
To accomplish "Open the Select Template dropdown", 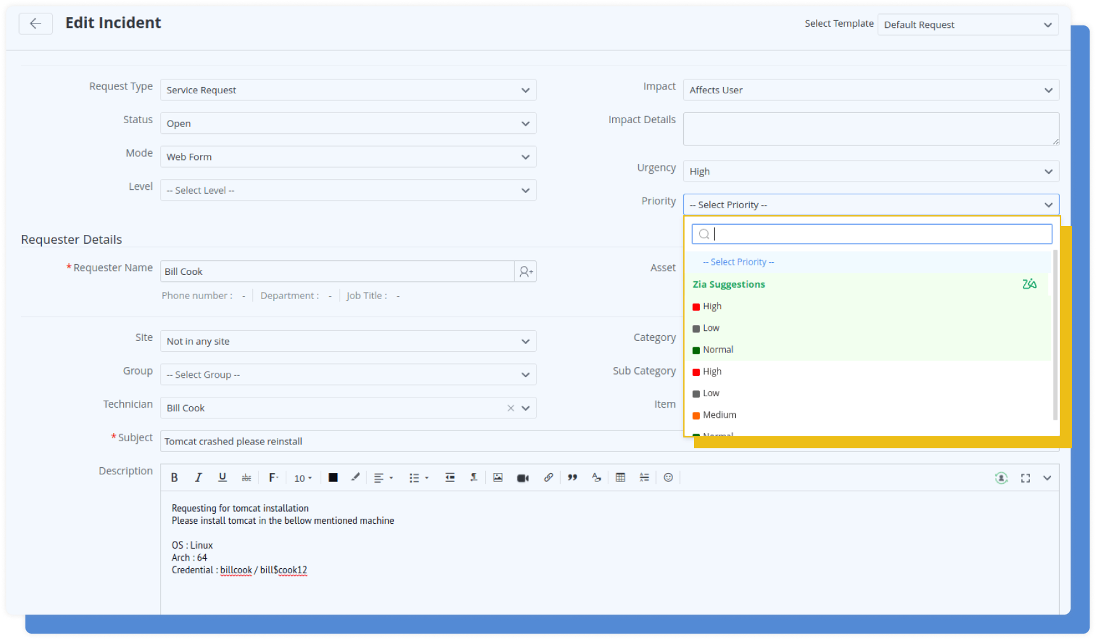I will point(968,25).
